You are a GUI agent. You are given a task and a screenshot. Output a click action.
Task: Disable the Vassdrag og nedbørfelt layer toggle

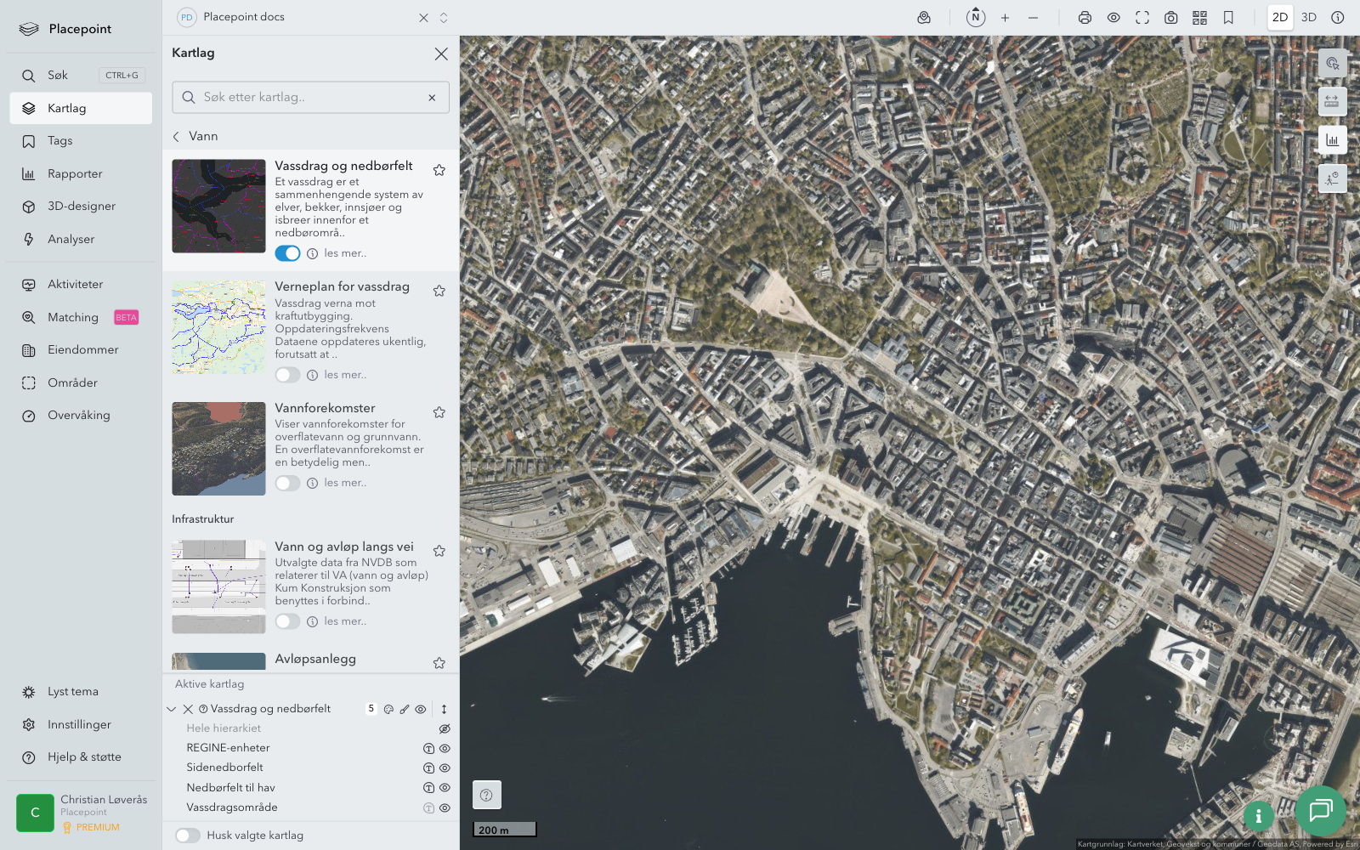[287, 253]
